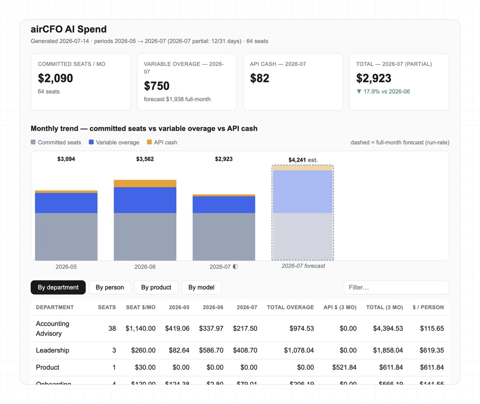Click the green down-triangle trend icon
480x404 pixels.
pos(359,92)
